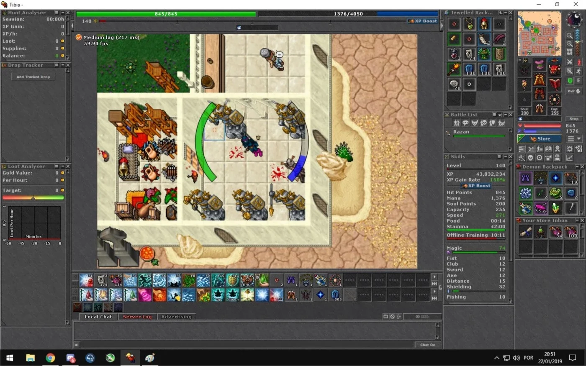Screen dimensions: 586x366
Task: Toggle battle list show players filter
Action: (457, 123)
